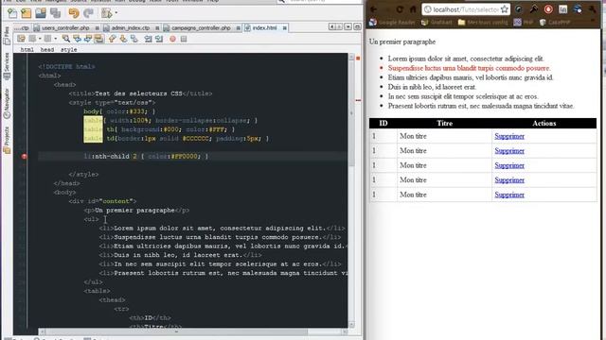Click the browser Reload icon
Screen dimensions: 606x340
click(x=400, y=9)
